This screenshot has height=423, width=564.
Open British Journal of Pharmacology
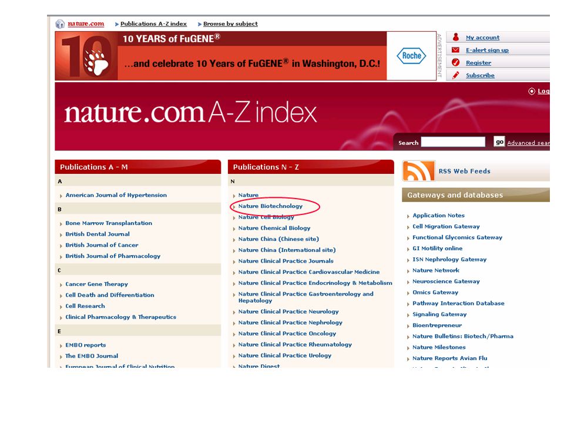[x=113, y=256]
